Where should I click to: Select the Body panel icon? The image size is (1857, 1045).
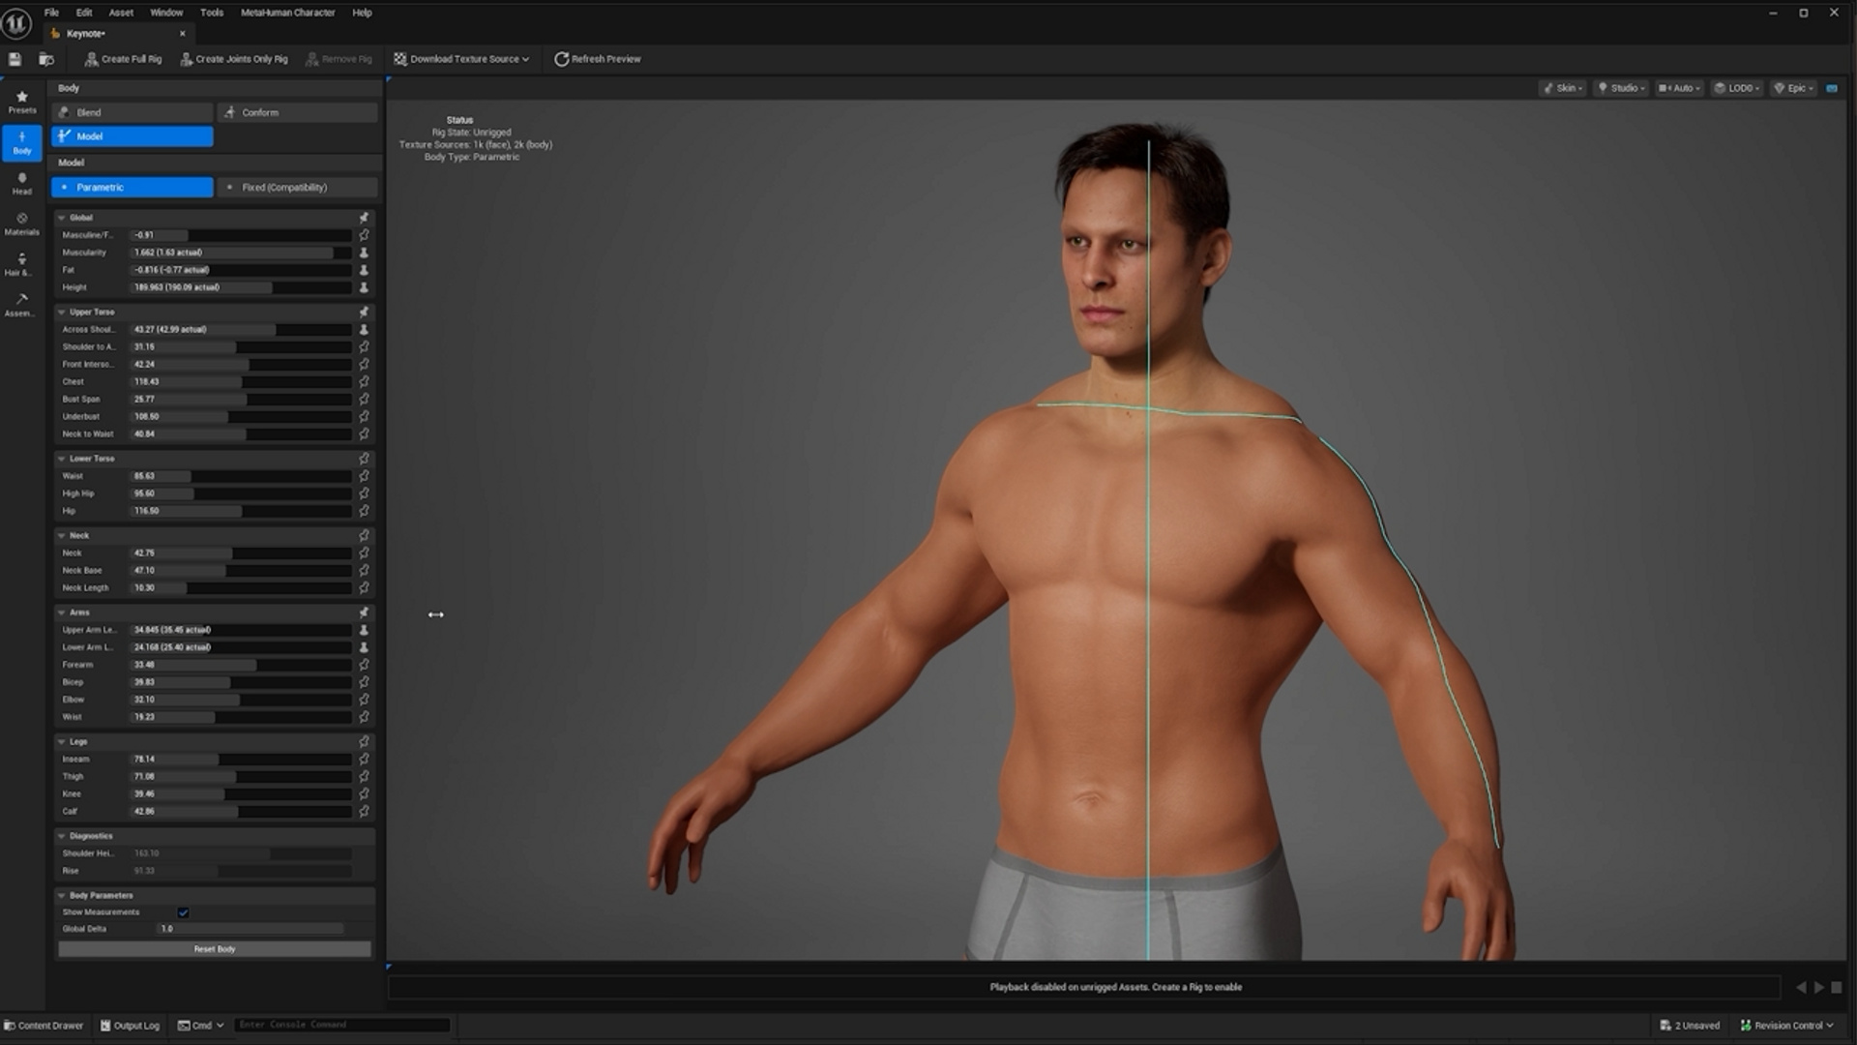tap(21, 142)
